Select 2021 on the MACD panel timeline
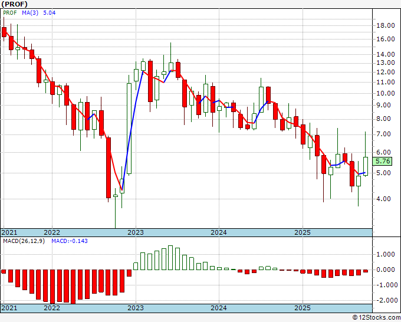 [9, 308]
